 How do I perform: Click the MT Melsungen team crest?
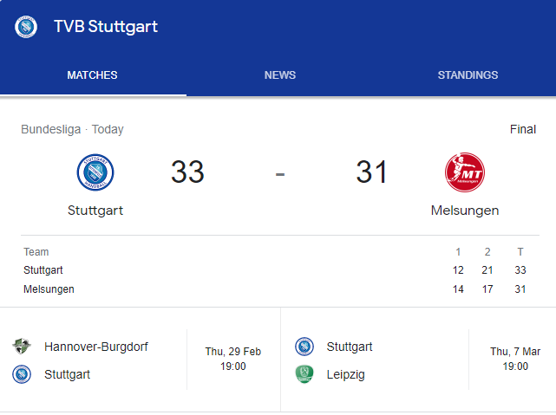click(x=465, y=172)
